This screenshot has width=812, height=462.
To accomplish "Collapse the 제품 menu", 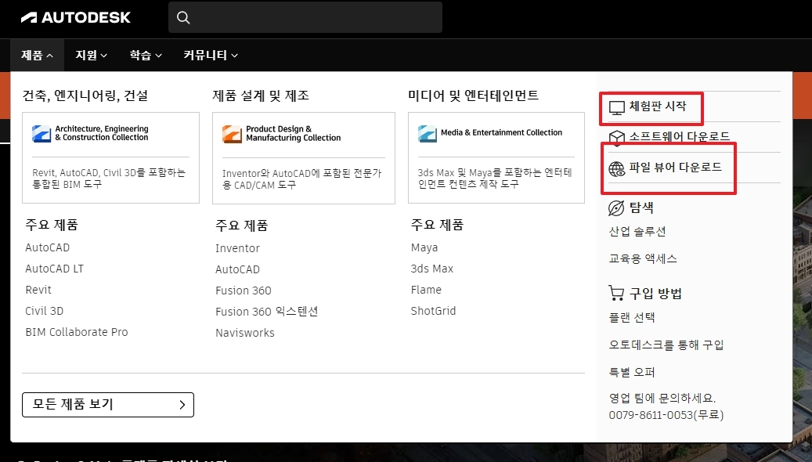I will pos(38,55).
